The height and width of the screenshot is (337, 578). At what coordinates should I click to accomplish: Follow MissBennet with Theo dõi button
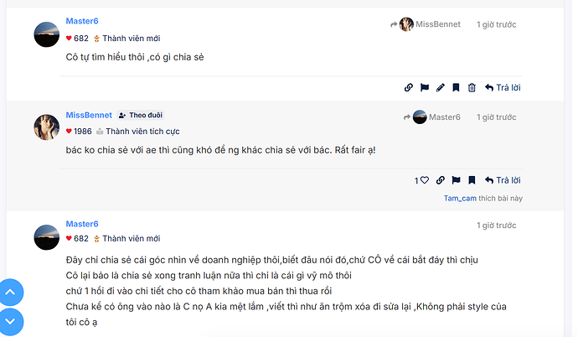pos(140,115)
